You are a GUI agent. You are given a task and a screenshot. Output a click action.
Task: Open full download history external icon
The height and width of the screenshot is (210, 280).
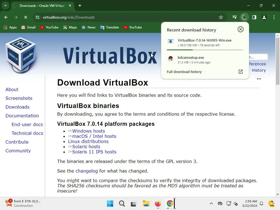pos(241,72)
